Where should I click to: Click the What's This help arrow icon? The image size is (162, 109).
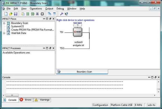click(66, 14)
